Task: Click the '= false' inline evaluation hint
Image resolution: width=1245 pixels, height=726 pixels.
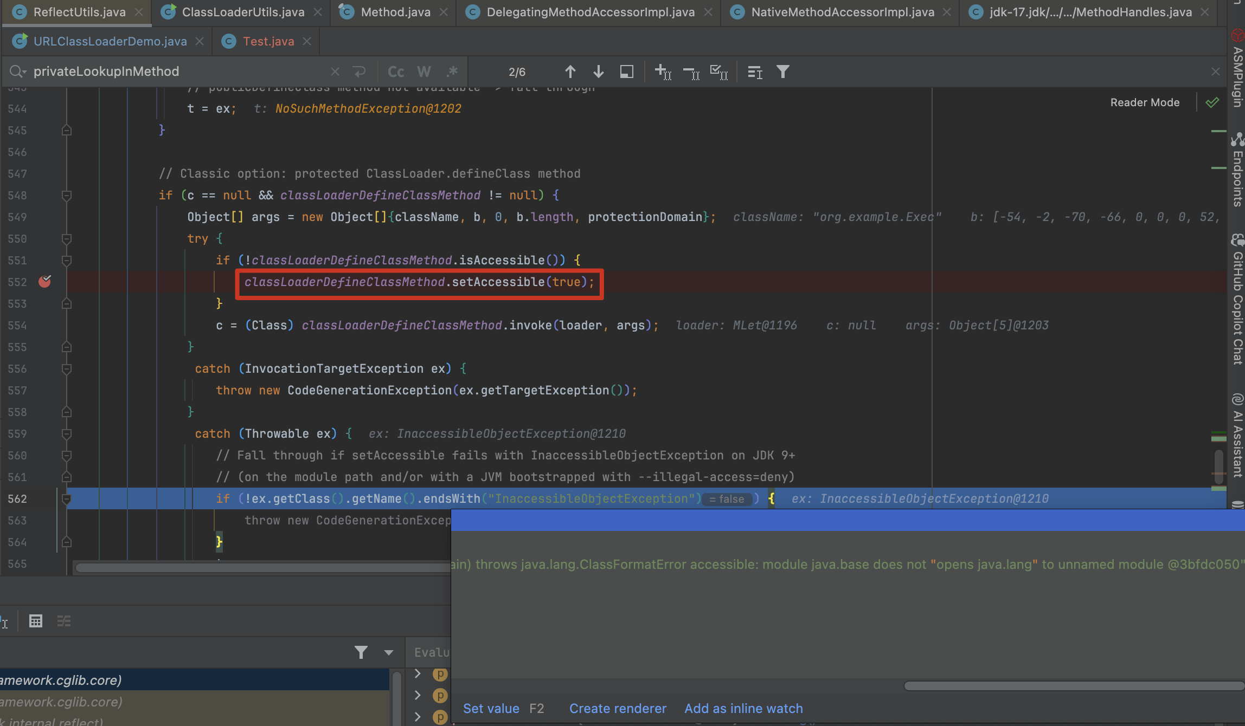Action: coord(727,499)
